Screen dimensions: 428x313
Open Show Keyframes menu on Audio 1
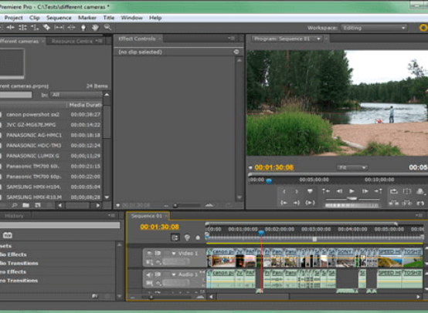coord(158,283)
